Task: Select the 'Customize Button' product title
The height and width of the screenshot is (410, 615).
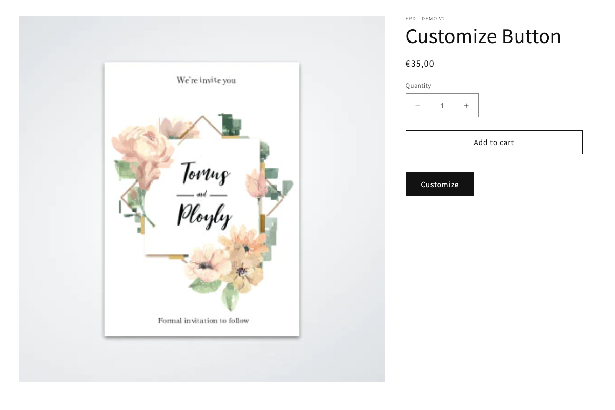Action: 483,36
